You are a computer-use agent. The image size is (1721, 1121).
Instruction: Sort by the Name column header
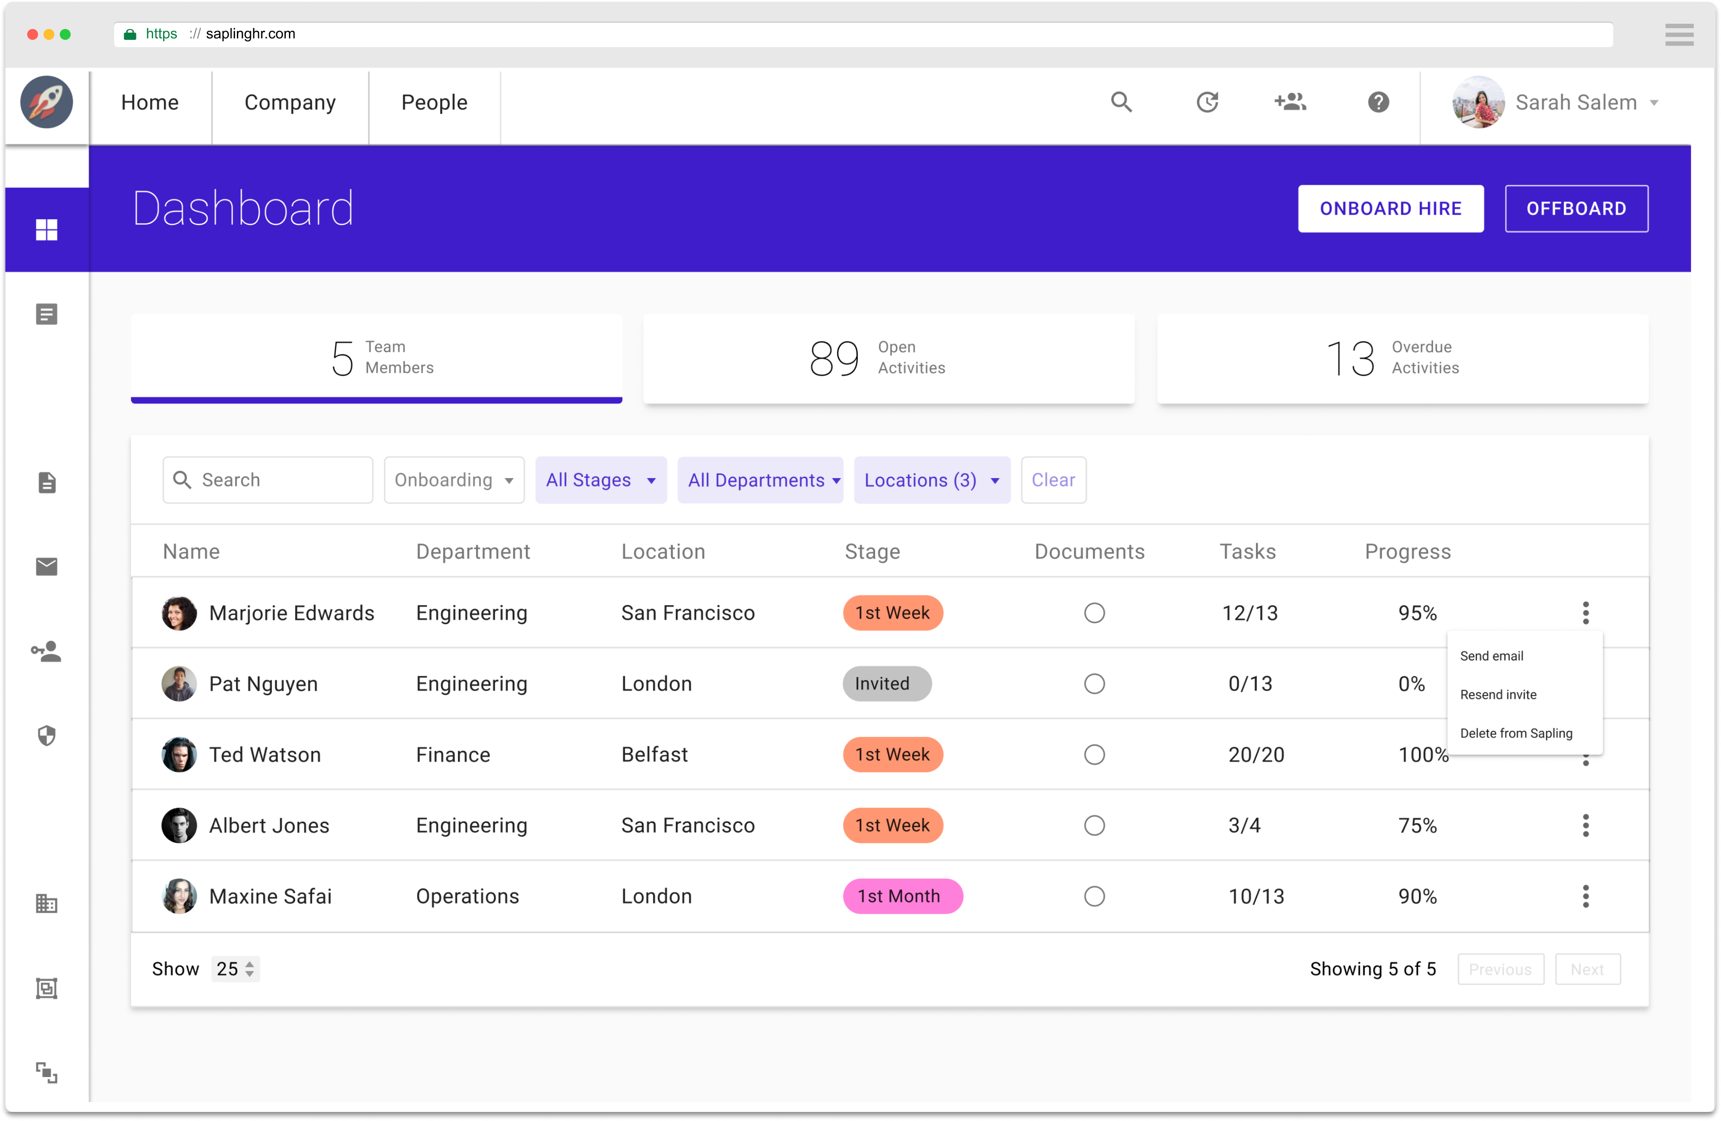click(191, 551)
